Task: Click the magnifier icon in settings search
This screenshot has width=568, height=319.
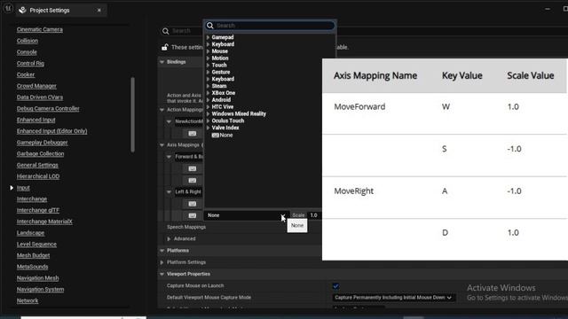Action: 166,31
